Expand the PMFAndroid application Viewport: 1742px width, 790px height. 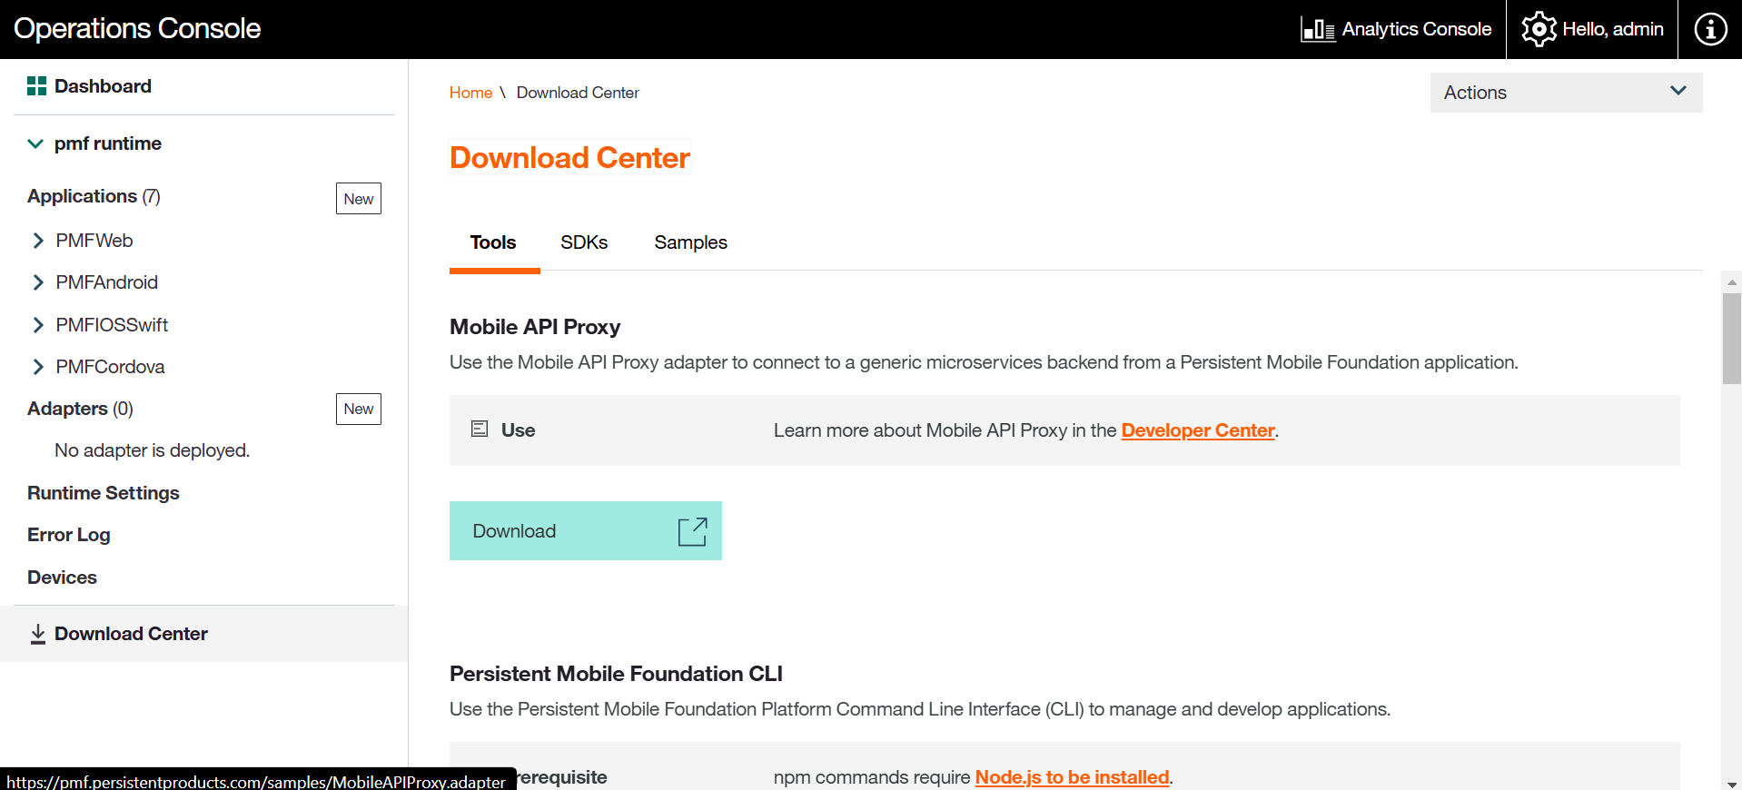[38, 282]
